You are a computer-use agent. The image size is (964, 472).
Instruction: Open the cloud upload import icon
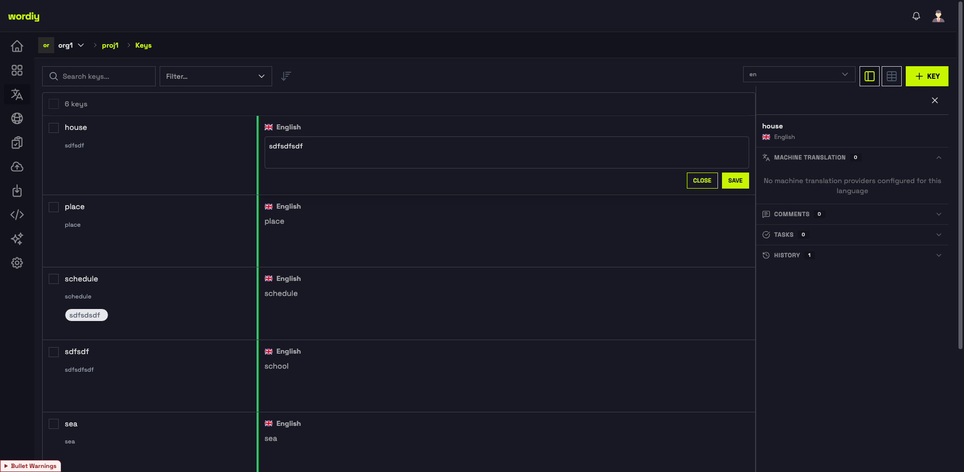pos(17,167)
